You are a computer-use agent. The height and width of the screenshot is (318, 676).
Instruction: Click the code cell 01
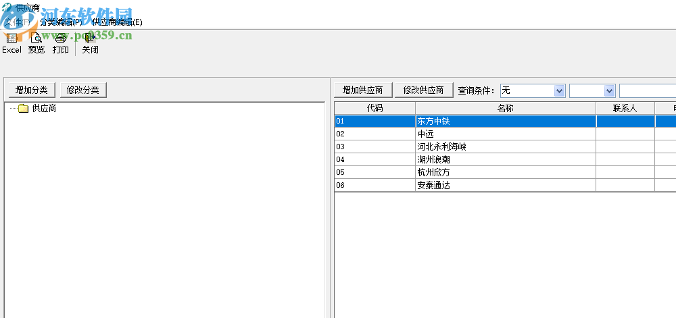point(375,122)
